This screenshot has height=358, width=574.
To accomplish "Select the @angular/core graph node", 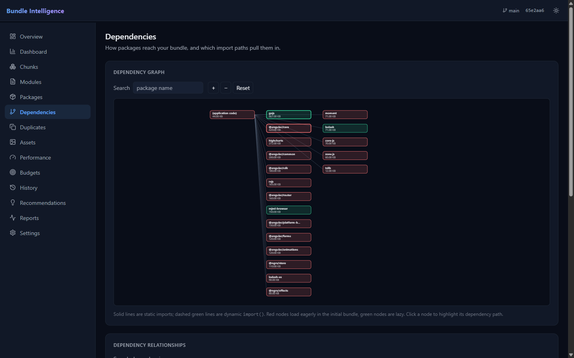I will pos(289,128).
